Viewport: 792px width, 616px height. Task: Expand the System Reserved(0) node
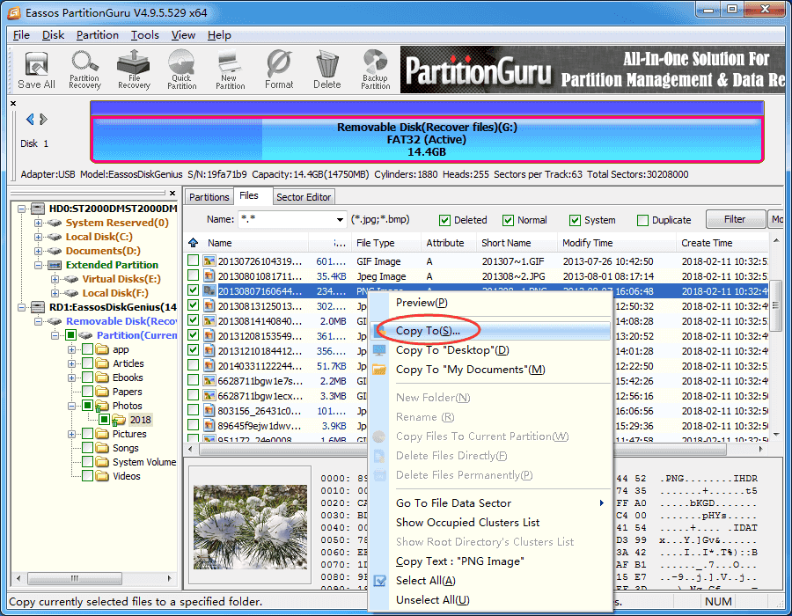point(38,223)
